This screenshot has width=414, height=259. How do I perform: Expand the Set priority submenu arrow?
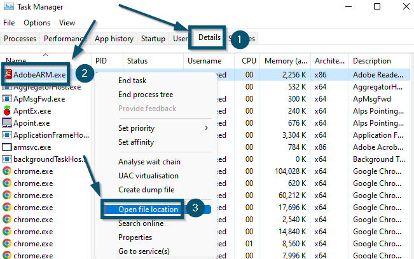point(207,128)
